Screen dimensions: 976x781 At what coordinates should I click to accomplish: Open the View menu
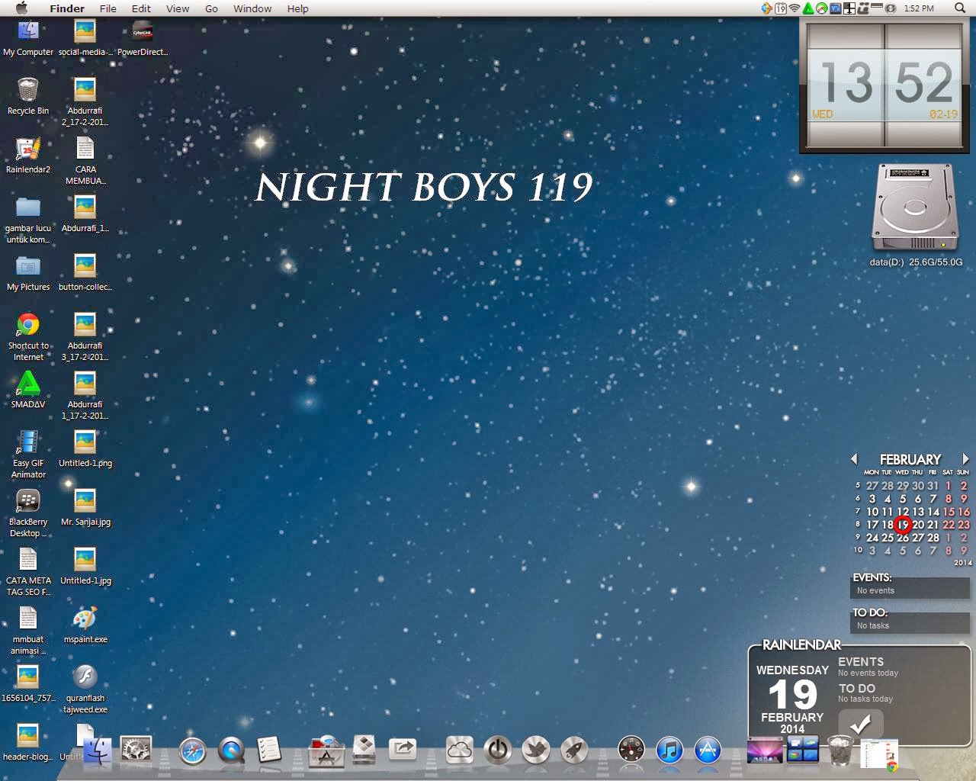(x=178, y=8)
